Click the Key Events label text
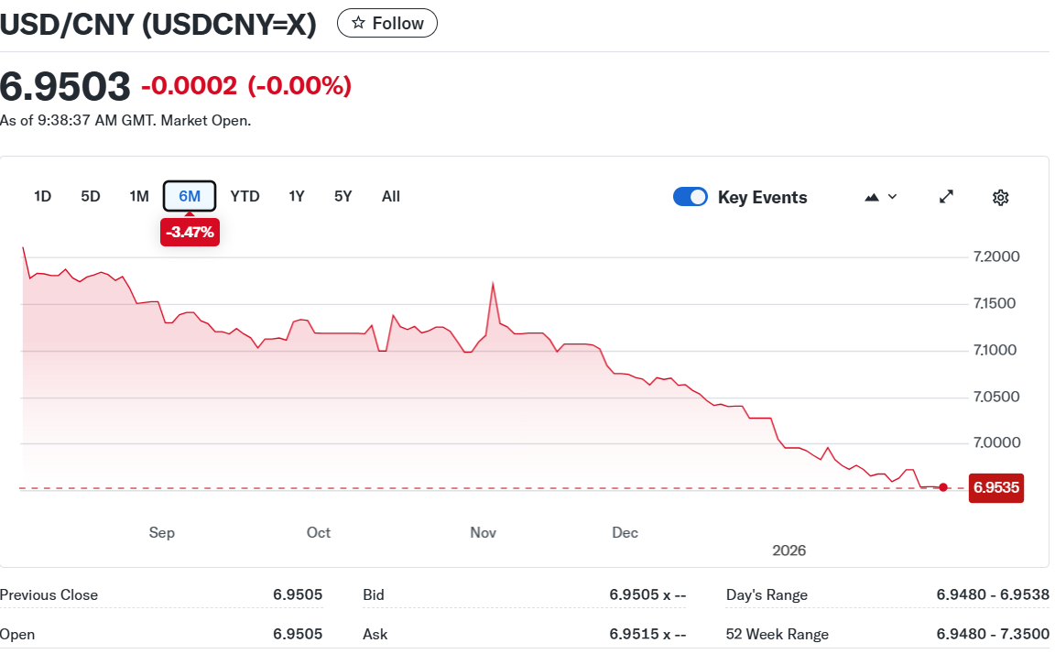 [762, 198]
